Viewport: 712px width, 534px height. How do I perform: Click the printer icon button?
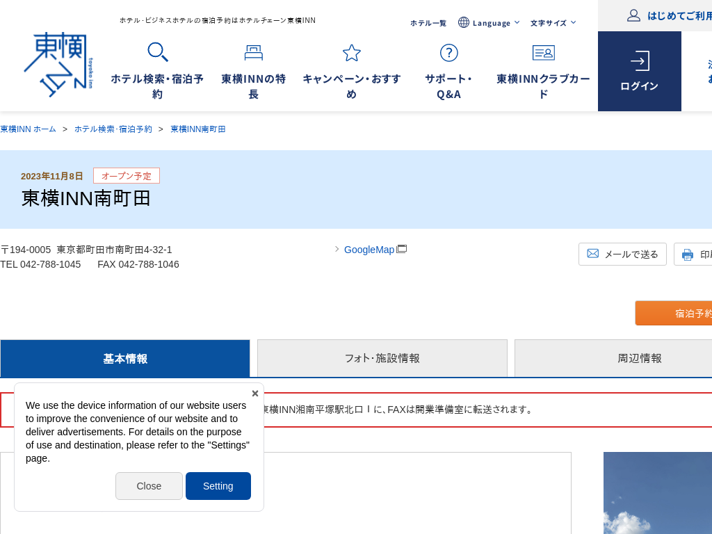click(x=688, y=254)
